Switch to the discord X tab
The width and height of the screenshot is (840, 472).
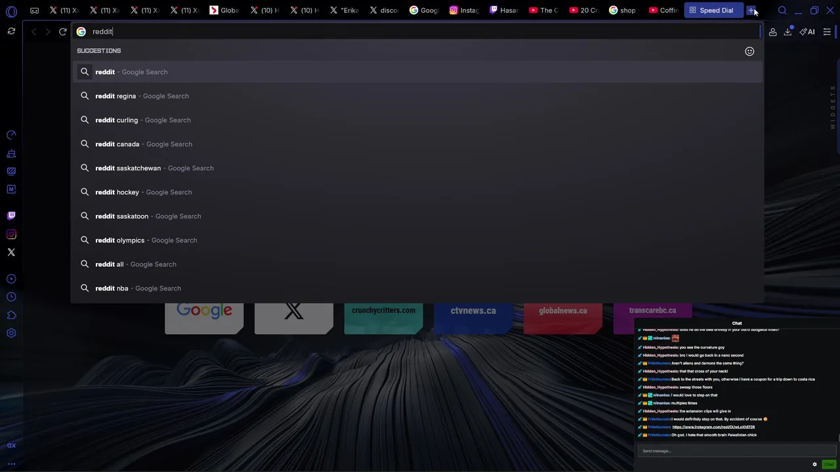385,10
